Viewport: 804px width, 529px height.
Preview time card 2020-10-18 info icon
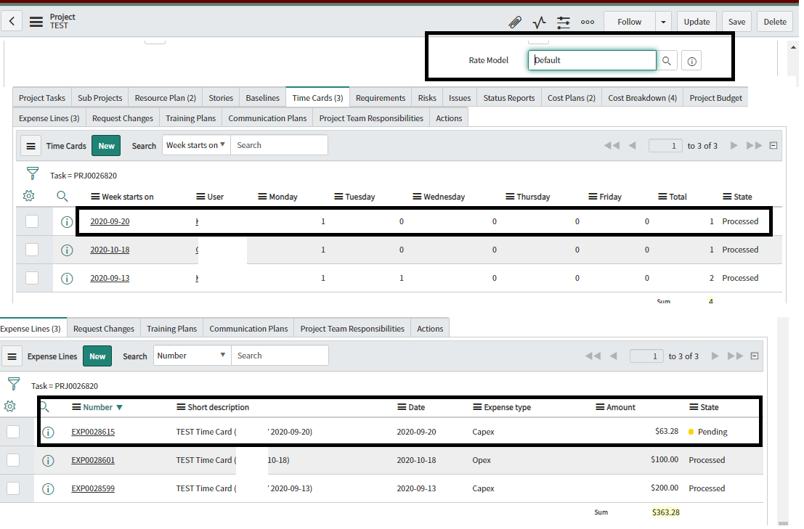point(67,250)
